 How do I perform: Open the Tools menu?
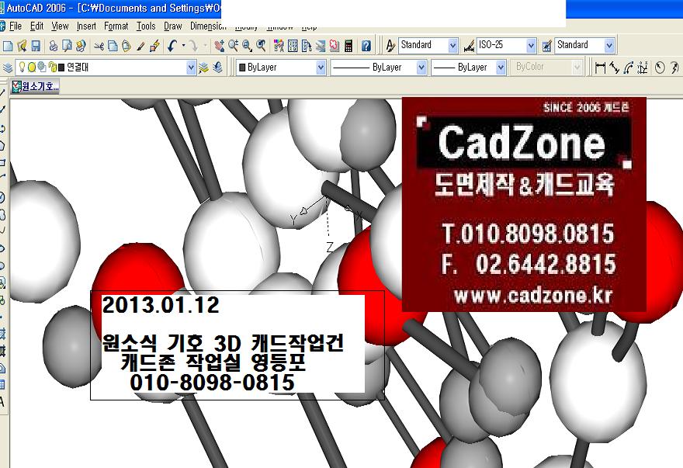point(146,26)
